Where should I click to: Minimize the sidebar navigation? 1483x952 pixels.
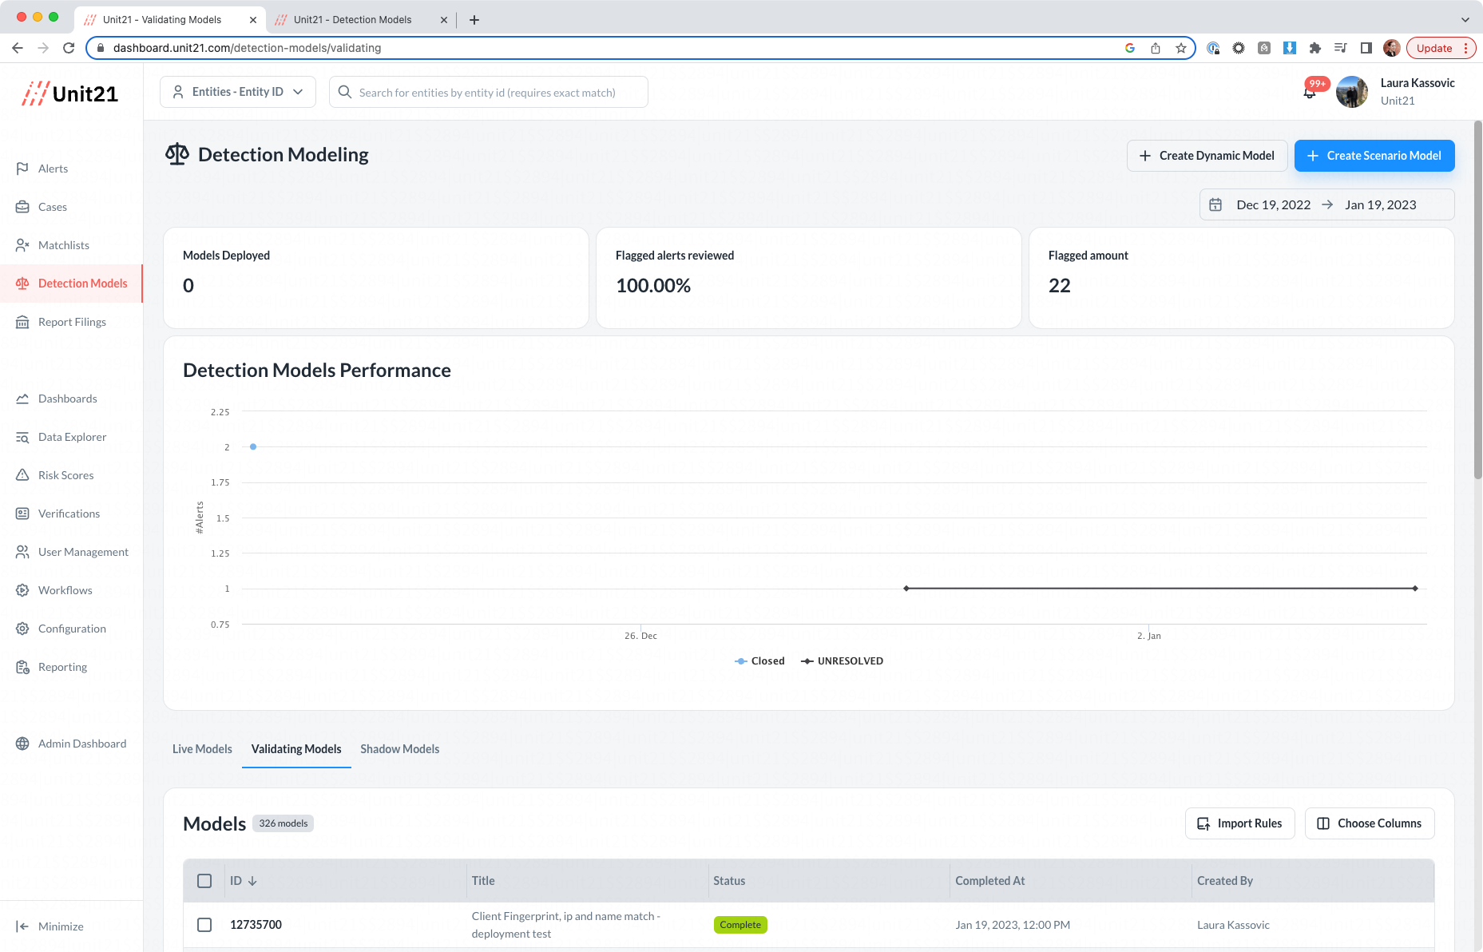50,926
